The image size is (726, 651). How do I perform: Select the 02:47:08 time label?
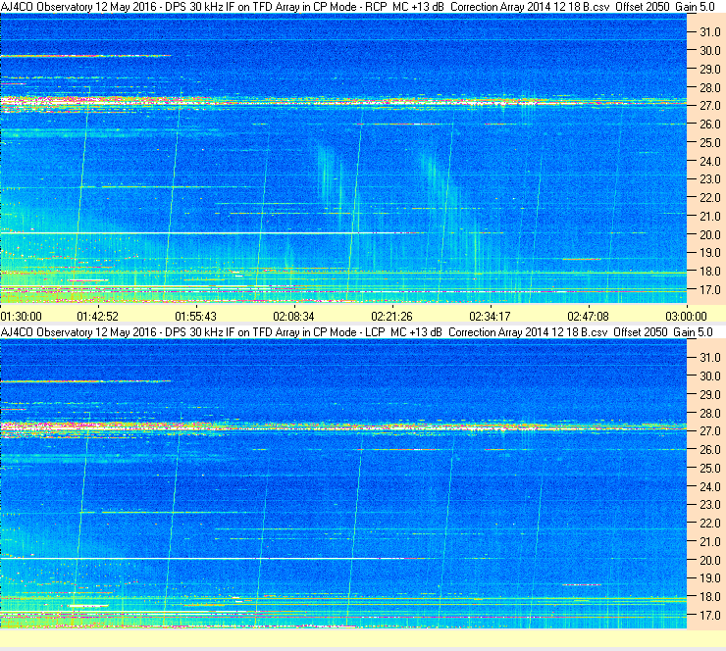(589, 317)
